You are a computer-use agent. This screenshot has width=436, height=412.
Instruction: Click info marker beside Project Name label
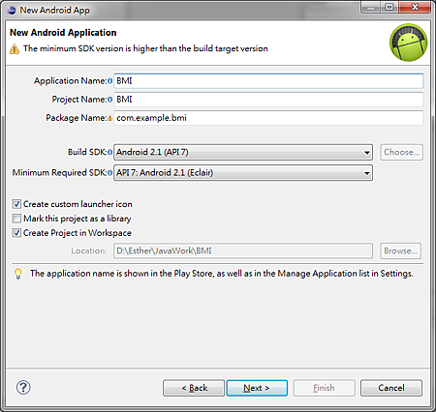tap(110, 100)
